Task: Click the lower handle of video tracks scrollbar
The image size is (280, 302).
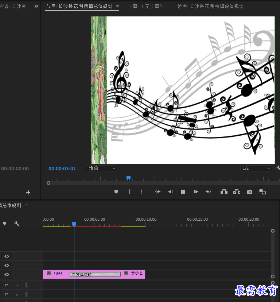Action: [x=273, y=276]
